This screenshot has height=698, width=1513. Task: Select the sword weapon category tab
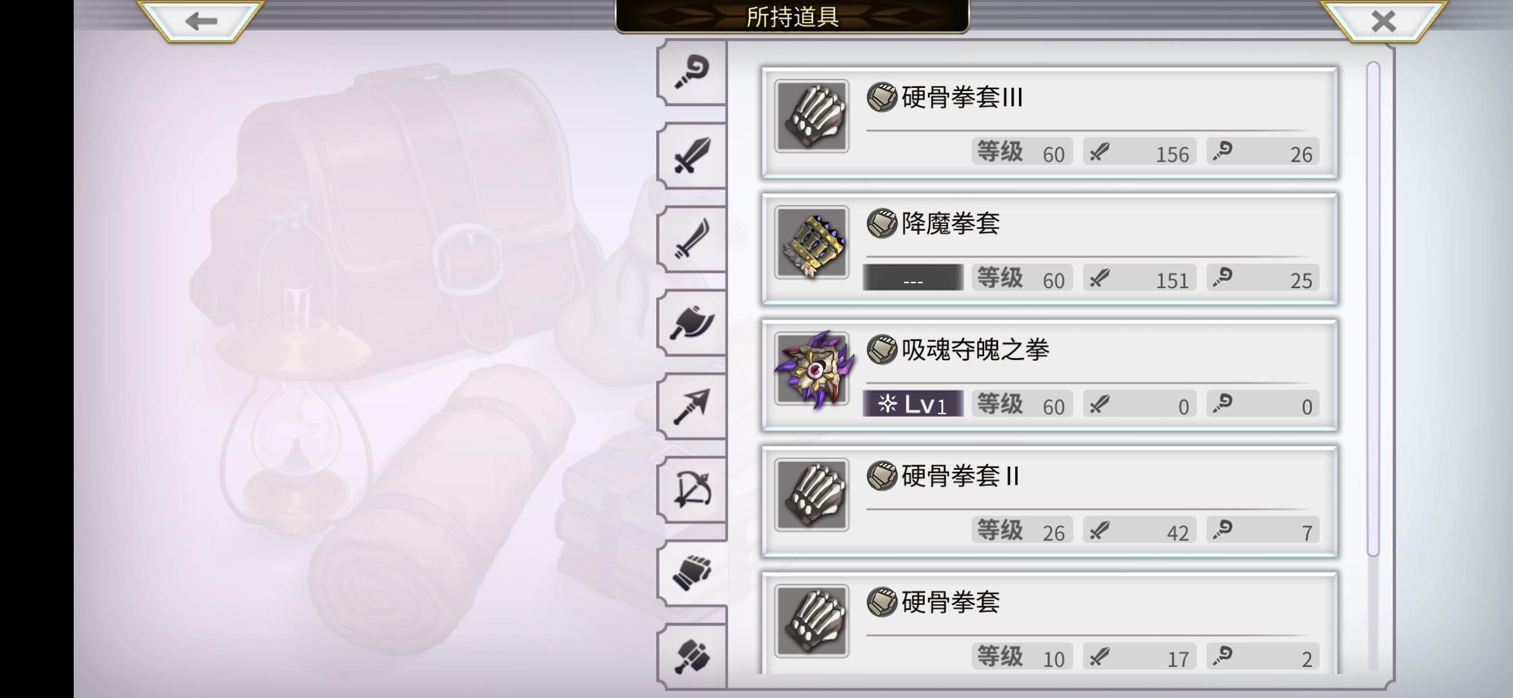[691, 156]
